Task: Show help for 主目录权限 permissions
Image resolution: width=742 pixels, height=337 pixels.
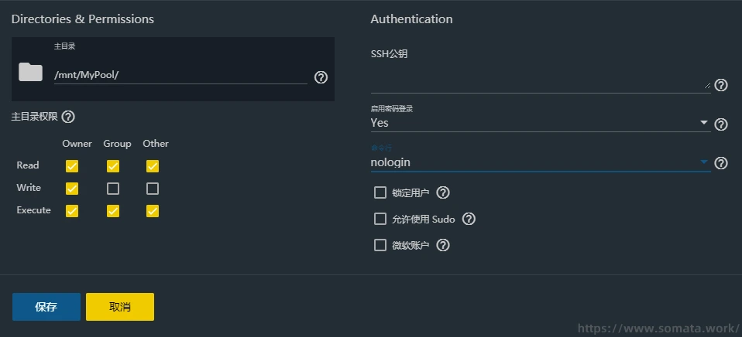Action: coord(68,117)
